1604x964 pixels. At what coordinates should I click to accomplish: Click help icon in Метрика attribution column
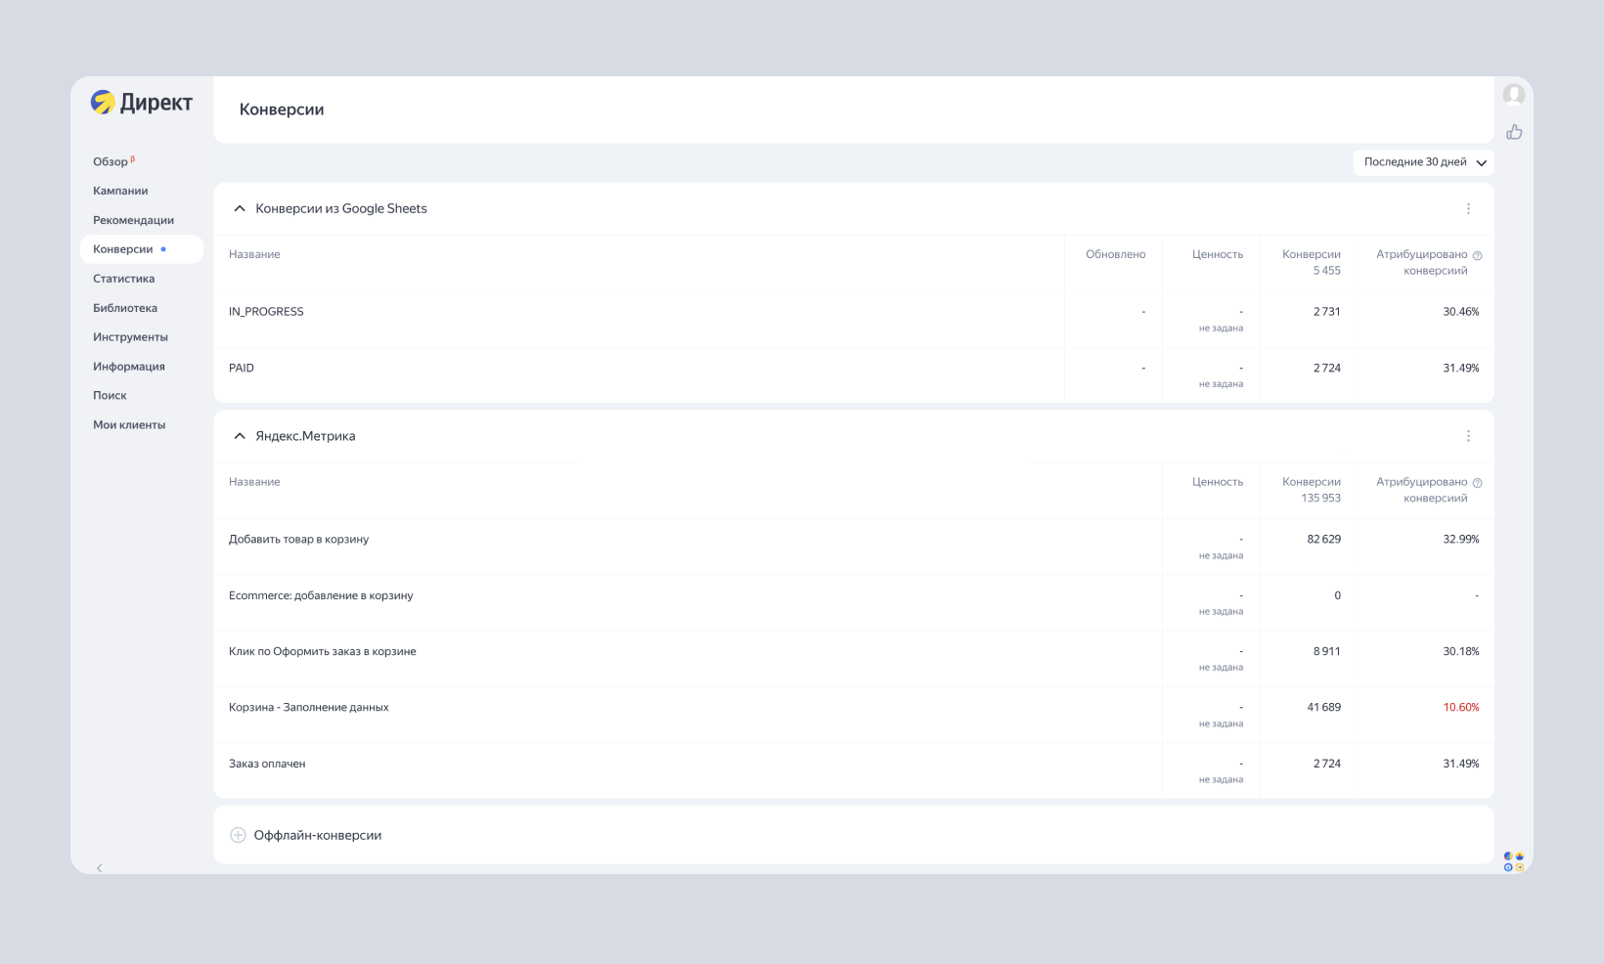click(x=1478, y=483)
